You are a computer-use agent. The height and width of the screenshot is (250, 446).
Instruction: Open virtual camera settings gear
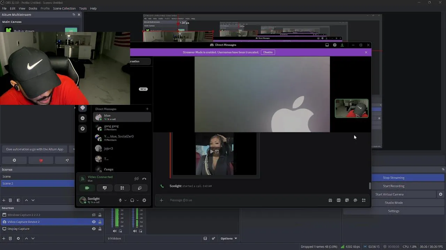tap(441, 194)
